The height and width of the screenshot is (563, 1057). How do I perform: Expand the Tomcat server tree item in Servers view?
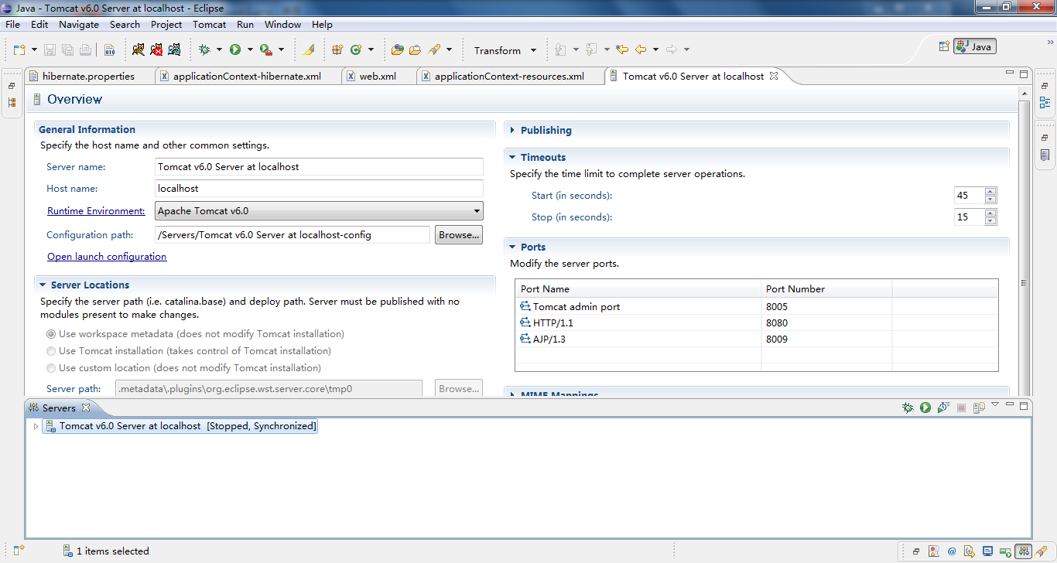pyautogui.click(x=36, y=426)
